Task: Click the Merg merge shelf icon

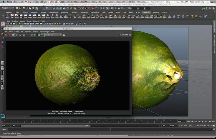Action: click(x=142, y=16)
